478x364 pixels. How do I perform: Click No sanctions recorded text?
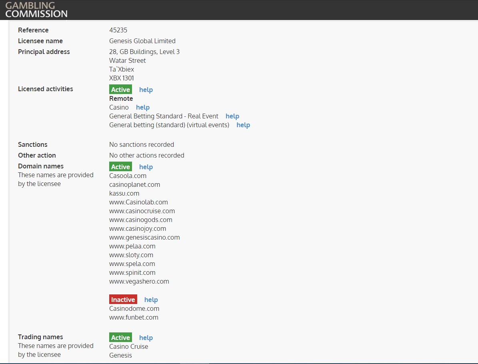(142, 144)
